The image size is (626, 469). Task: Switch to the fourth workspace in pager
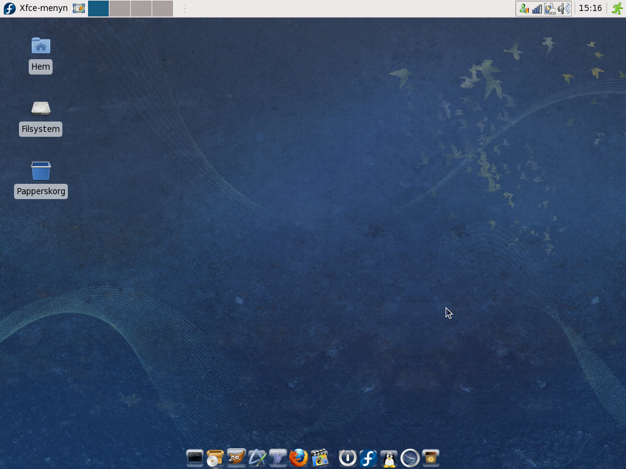[x=163, y=9]
